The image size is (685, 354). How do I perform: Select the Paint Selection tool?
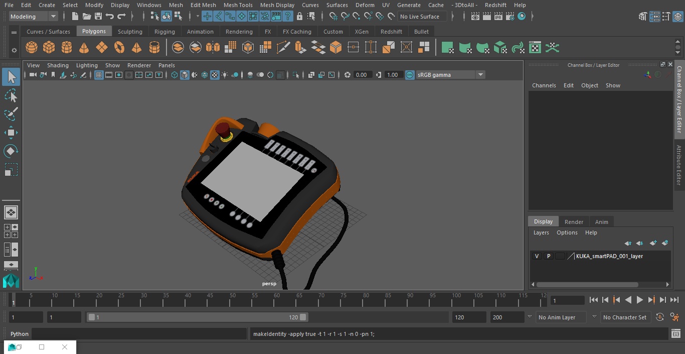(11, 114)
